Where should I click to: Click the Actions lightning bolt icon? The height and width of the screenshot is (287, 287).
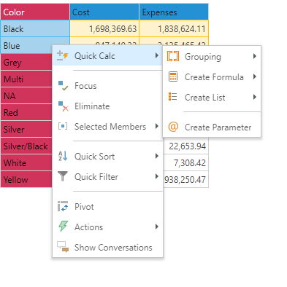click(63, 227)
